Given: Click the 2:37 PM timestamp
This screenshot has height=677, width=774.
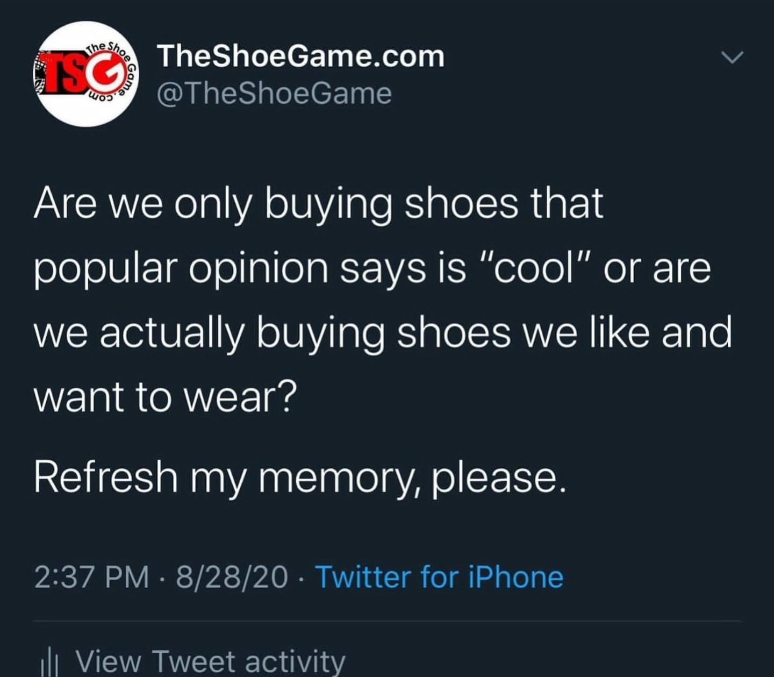Looking at the screenshot, I should click(92, 578).
